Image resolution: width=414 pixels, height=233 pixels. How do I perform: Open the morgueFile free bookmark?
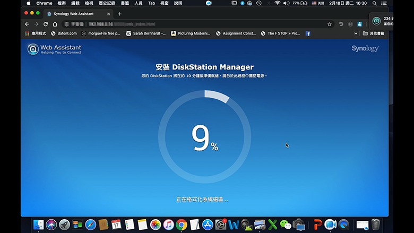(101, 33)
